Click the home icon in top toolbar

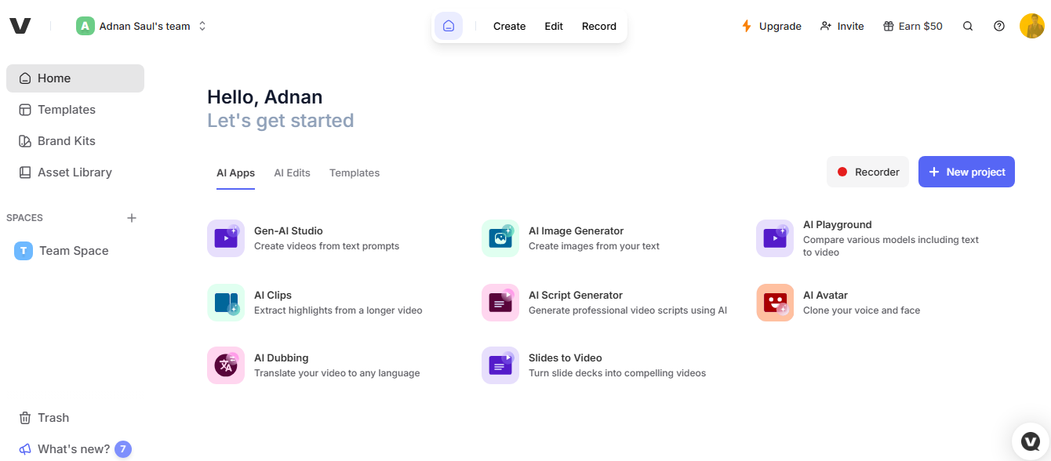pyautogui.click(x=449, y=26)
